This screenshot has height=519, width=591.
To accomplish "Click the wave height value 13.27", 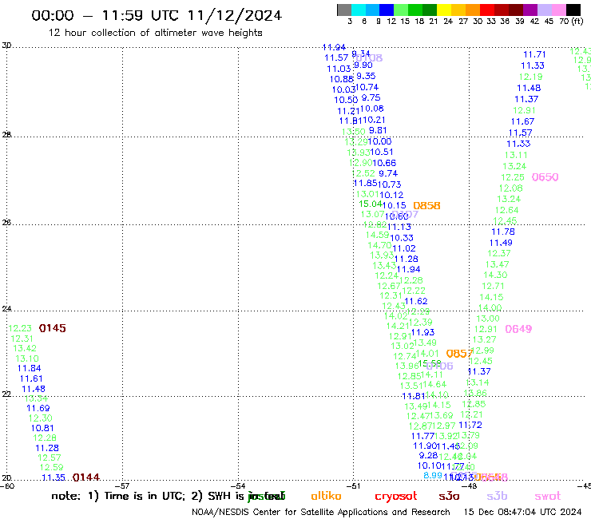I will click(x=484, y=339).
